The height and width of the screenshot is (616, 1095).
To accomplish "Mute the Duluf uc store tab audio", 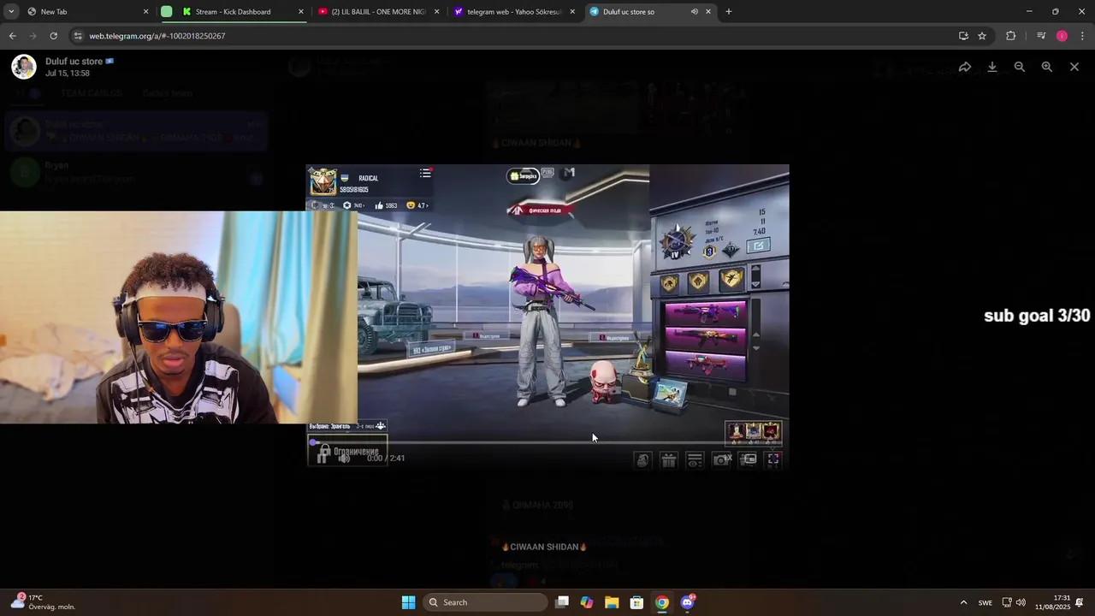I will pos(694,12).
